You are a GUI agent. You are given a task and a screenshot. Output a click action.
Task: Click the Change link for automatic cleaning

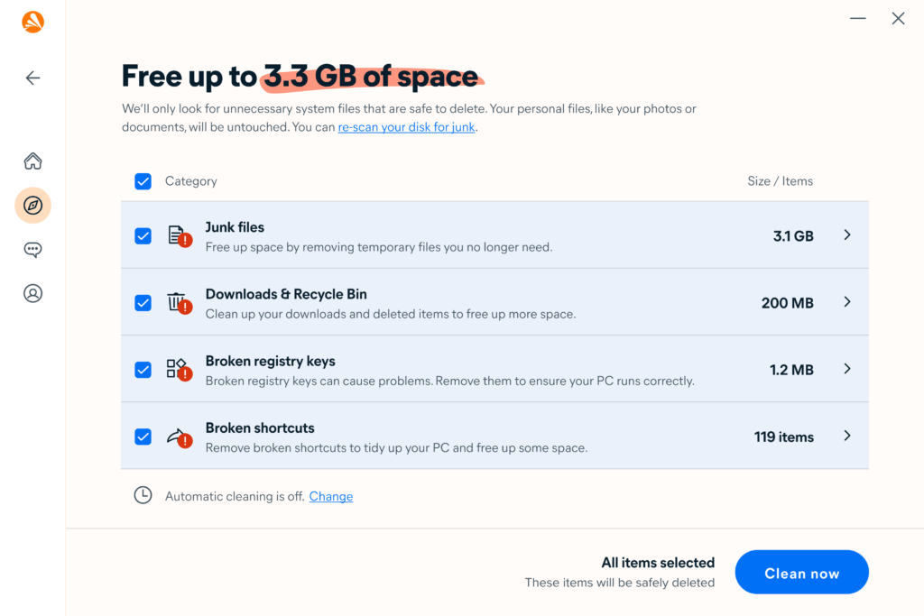330,496
